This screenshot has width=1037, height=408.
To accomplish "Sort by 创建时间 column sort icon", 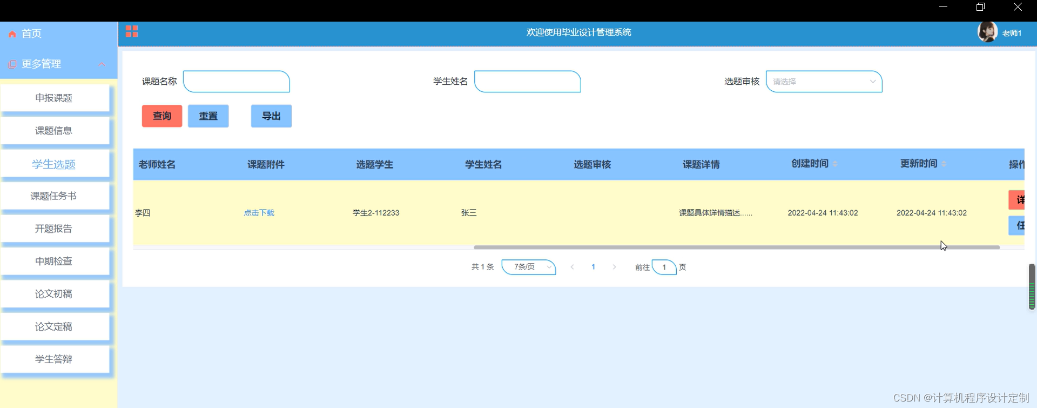I will coord(835,164).
